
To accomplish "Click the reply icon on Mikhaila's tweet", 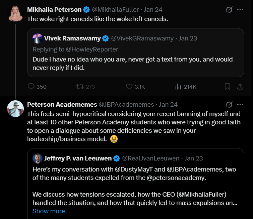I will click(x=31, y=87).
